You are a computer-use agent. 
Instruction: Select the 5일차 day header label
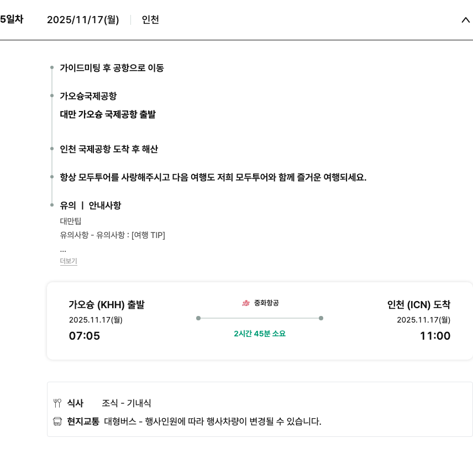click(x=12, y=19)
